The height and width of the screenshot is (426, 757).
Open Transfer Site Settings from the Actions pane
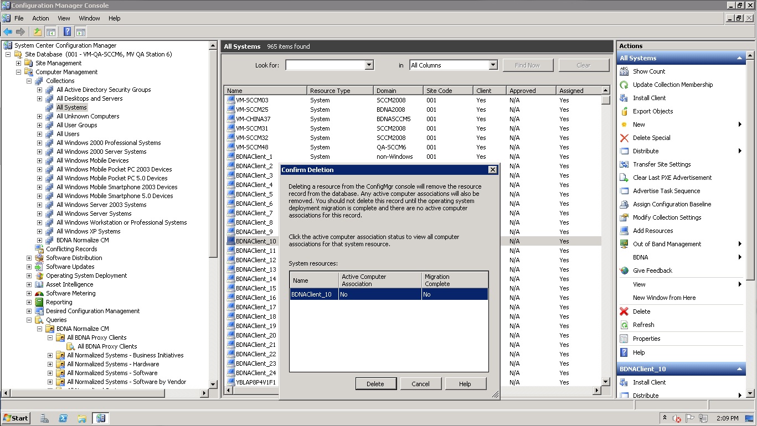pos(661,164)
